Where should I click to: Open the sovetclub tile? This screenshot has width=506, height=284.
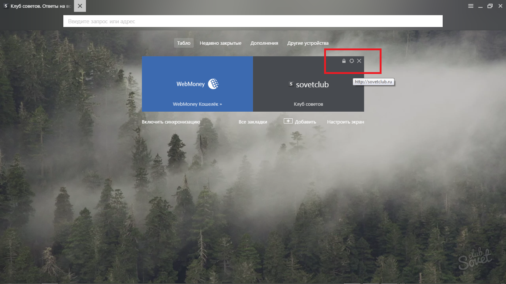[309, 84]
